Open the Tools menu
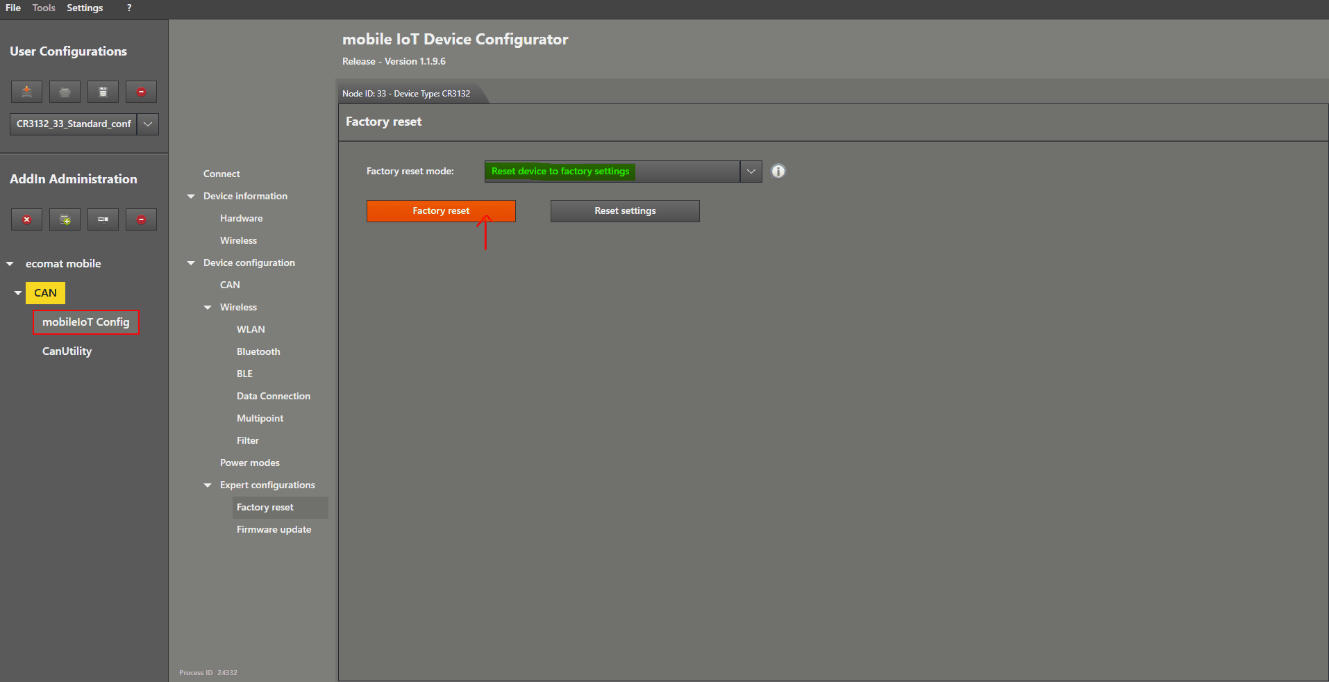 click(x=44, y=8)
